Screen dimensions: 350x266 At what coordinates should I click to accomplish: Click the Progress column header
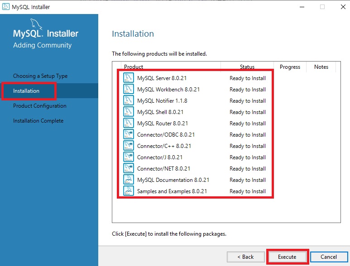[290, 67]
